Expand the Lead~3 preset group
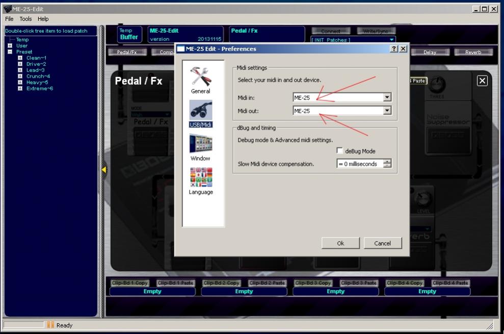504x334 pixels. coord(20,70)
